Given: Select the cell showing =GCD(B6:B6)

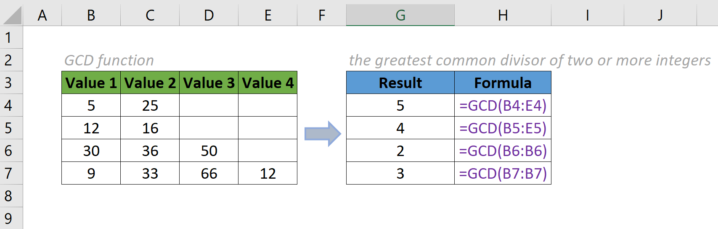Looking at the screenshot, I should click(503, 151).
